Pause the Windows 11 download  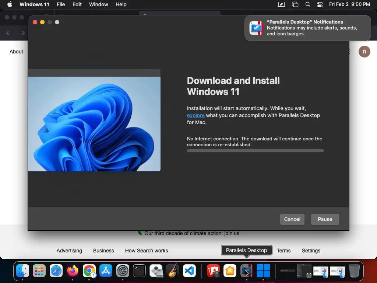click(x=325, y=219)
